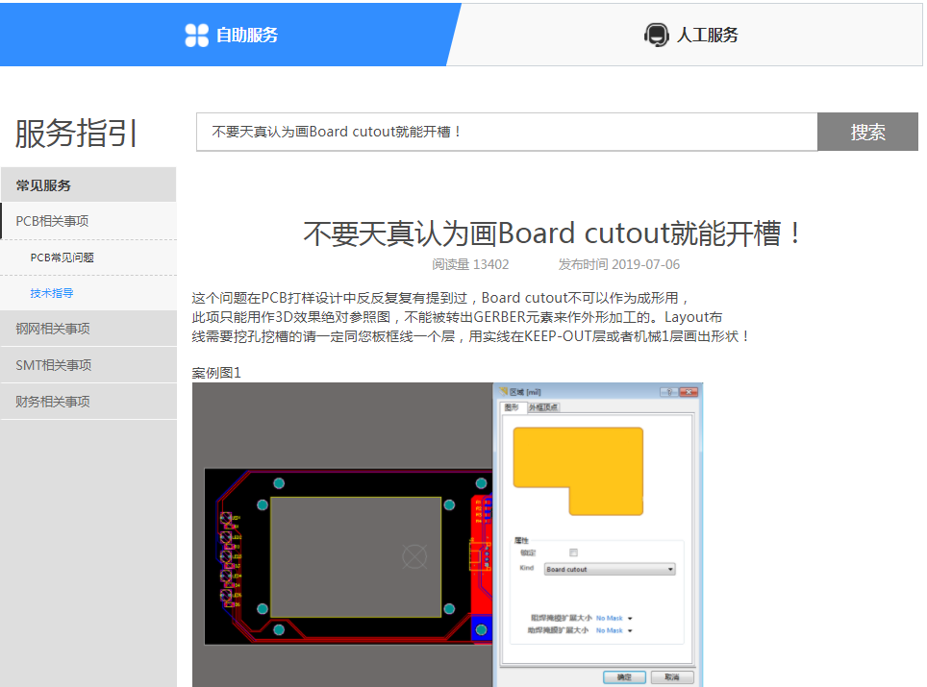Screen dimensions: 927x687
Task: Select the 图形 tab in dialog
Action: point(513,407)
